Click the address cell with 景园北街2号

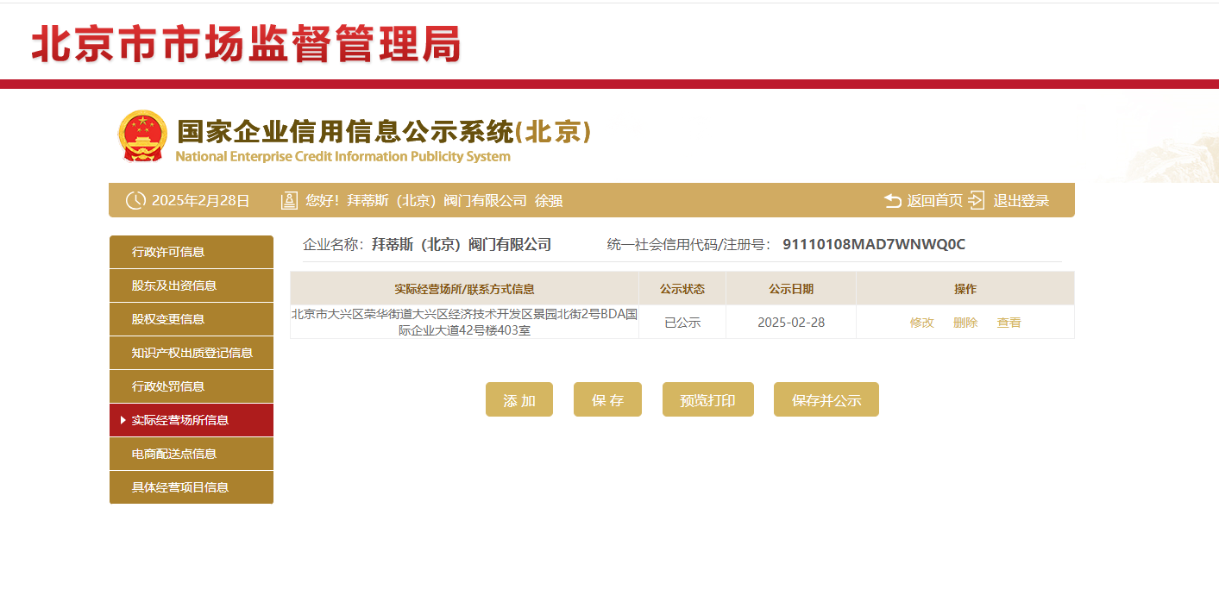pyautogui.click(x=464, y=322)
